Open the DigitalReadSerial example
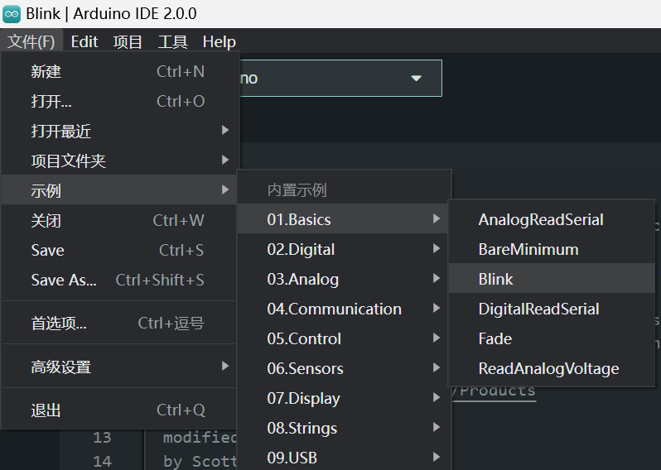The height and width of the screenshot is (470, 661). coord(552,309)
